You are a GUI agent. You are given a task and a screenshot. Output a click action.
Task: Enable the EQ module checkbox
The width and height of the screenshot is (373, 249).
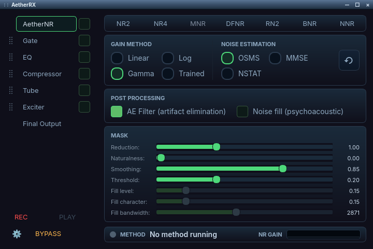tap(84, 57)
